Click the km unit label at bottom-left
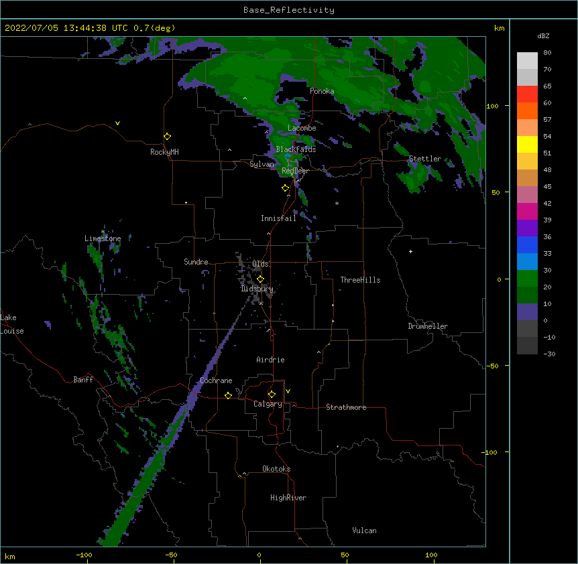Image resolution: width=578 pixels, height=564 pixels. [10, 556]
